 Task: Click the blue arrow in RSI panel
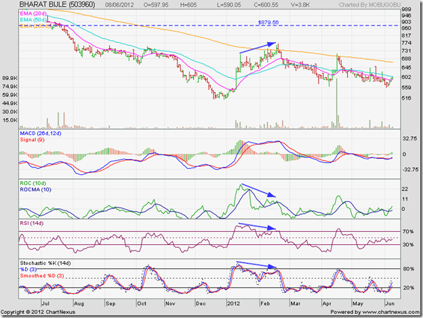point(258,228)
